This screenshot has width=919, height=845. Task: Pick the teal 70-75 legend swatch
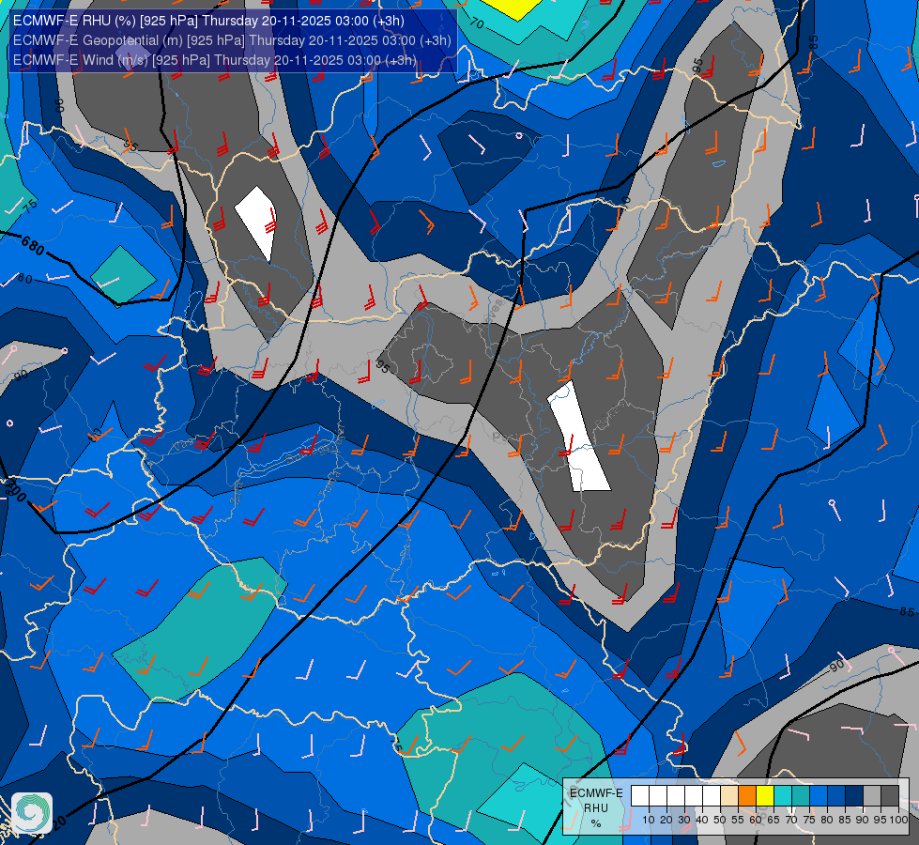click(x=801, y=796)
